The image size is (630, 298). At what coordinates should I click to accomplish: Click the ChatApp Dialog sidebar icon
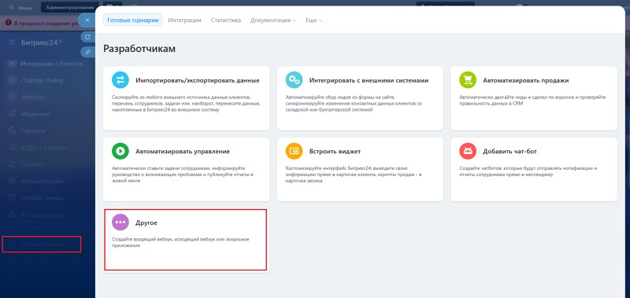coord(13,80)
